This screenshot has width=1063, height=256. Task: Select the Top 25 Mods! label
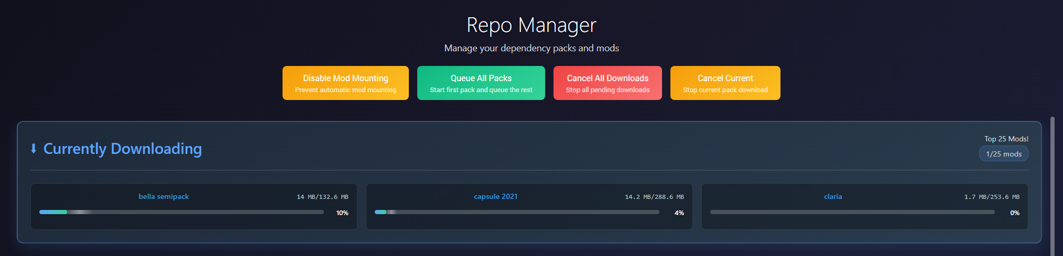(x=1006, y=139)
